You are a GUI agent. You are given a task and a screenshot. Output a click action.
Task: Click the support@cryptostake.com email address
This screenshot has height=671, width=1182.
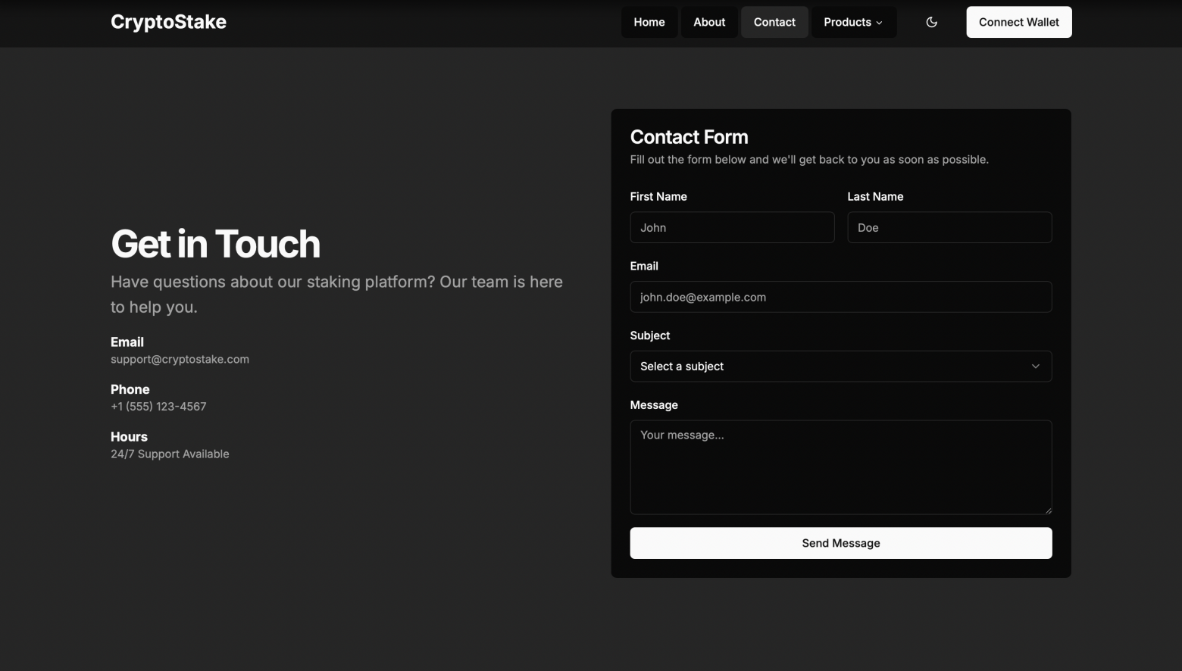click(x=180, y=359)
